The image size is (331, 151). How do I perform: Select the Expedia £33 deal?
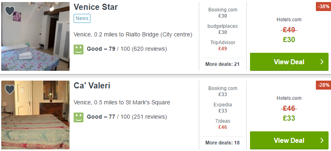[223, 108]
